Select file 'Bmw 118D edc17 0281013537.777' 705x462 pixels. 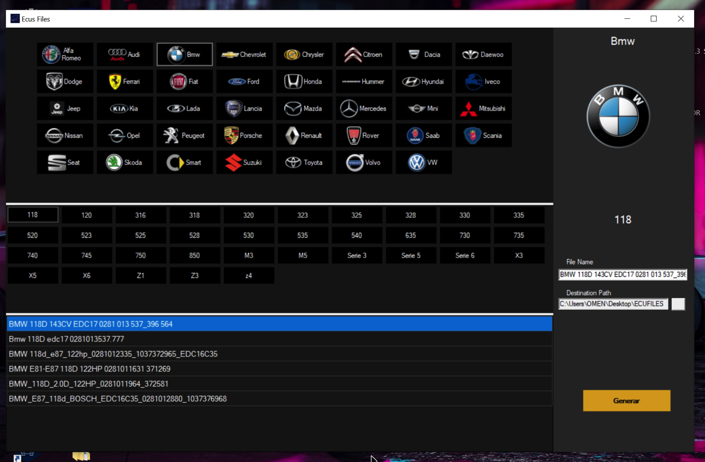(279, 339)
